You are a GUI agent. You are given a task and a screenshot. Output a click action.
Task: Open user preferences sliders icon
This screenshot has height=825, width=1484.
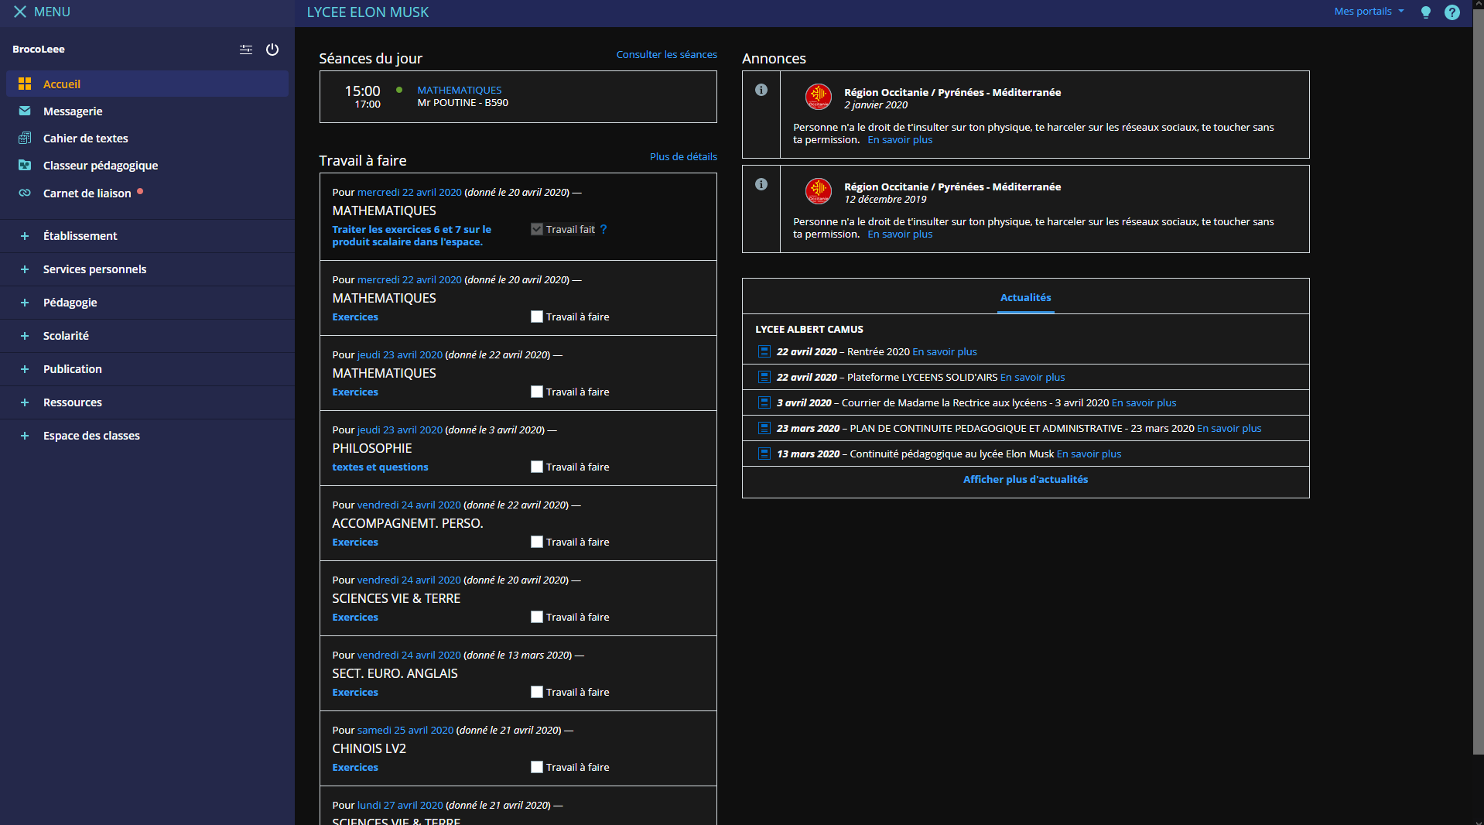tap(246, 50)
